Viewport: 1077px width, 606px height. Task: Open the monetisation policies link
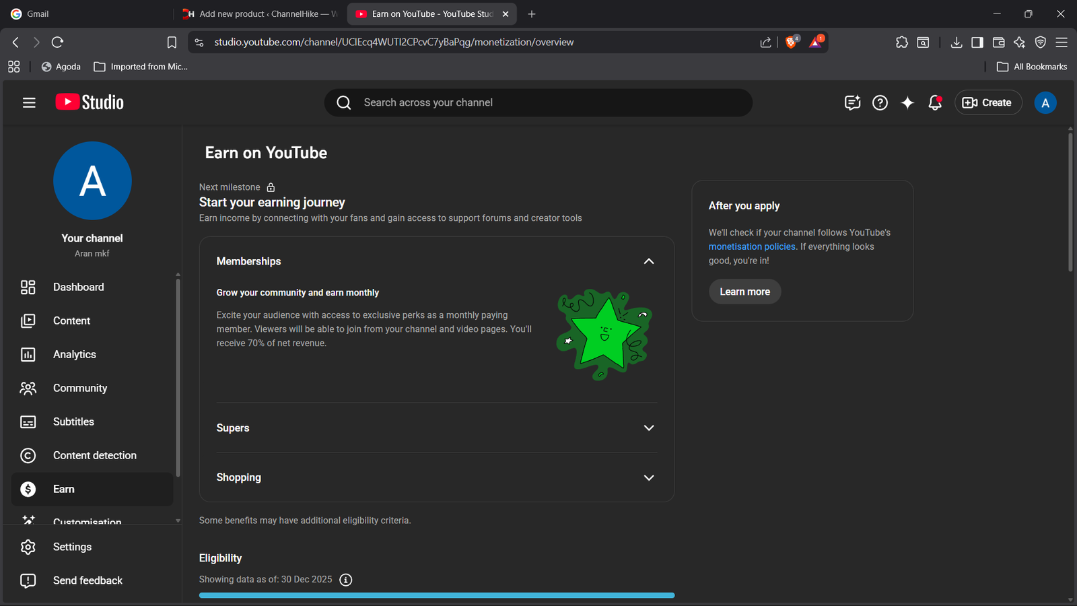[751, 246]
